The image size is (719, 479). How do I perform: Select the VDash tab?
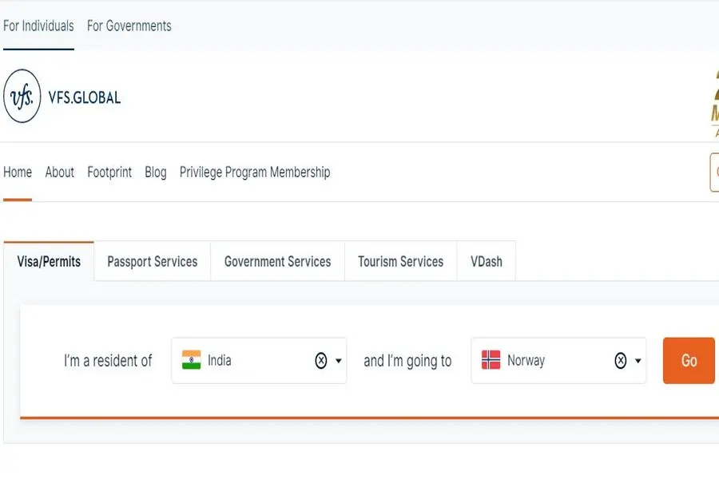(487, 261)
